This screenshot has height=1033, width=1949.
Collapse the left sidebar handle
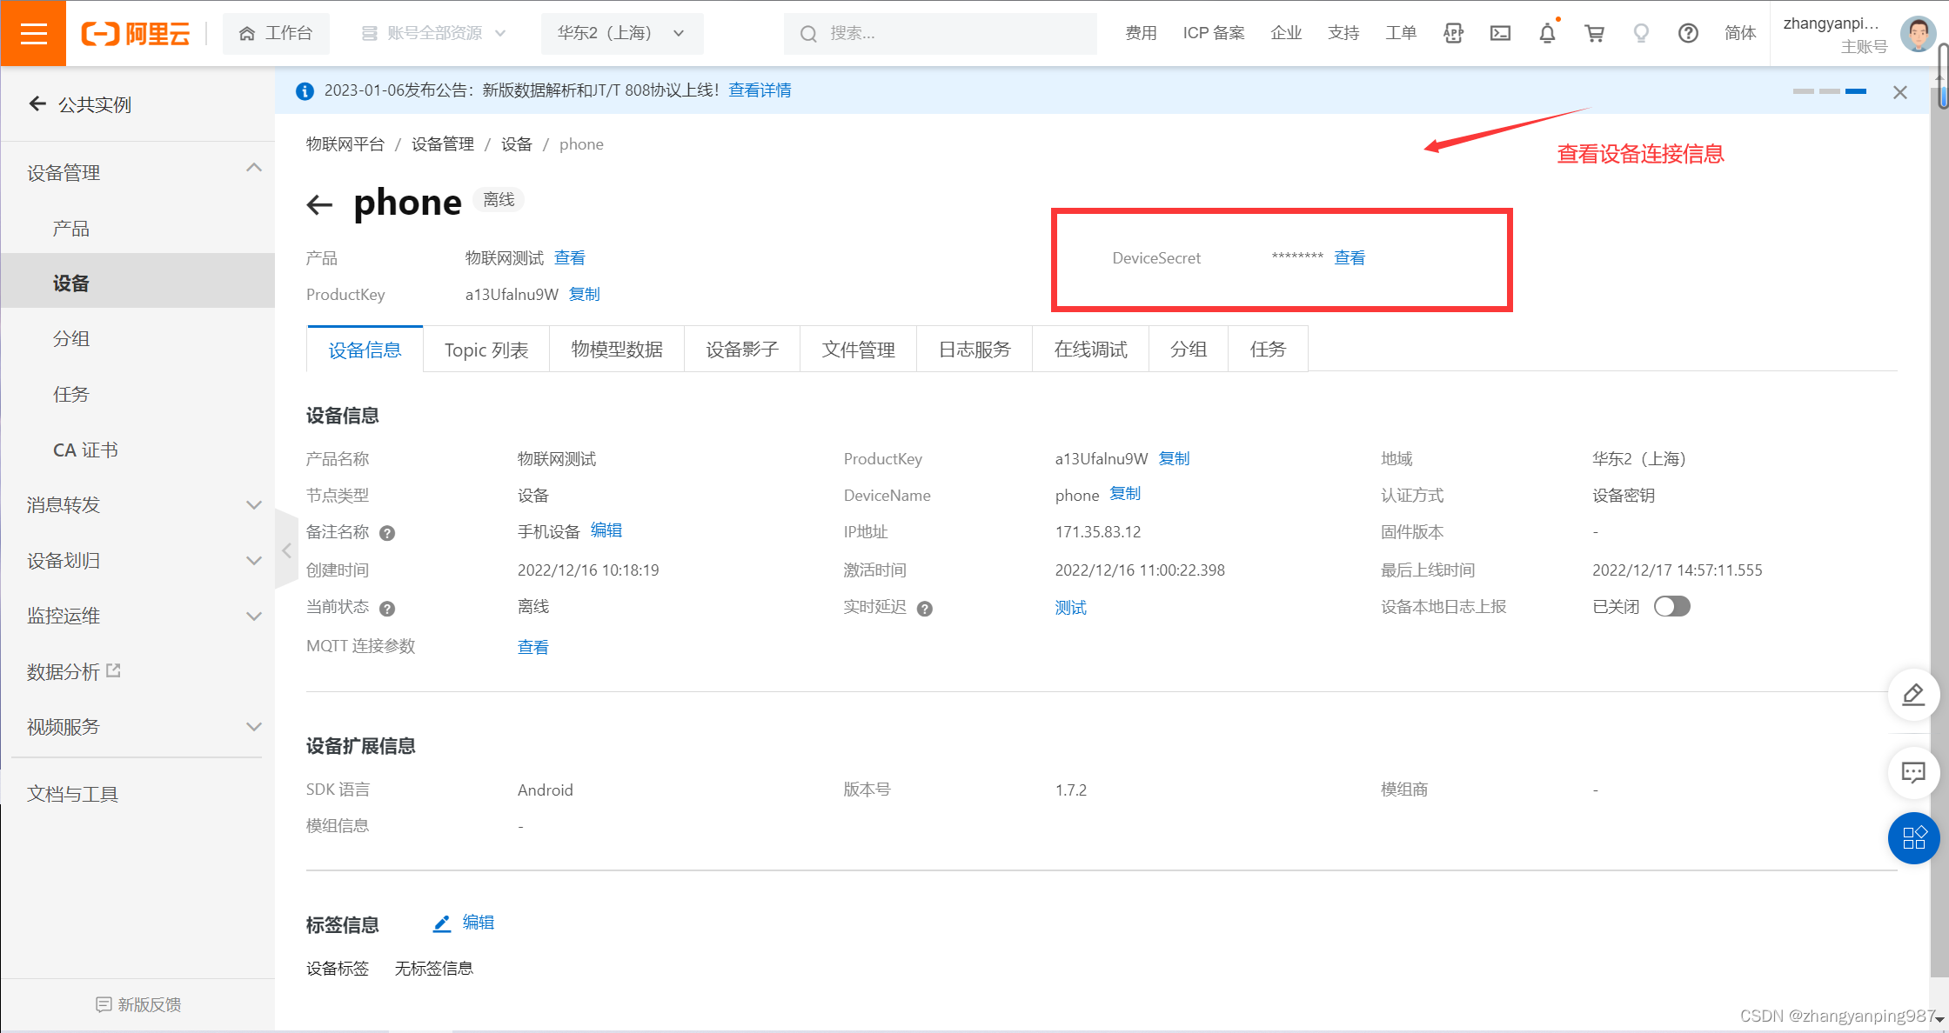pos(286,550)
